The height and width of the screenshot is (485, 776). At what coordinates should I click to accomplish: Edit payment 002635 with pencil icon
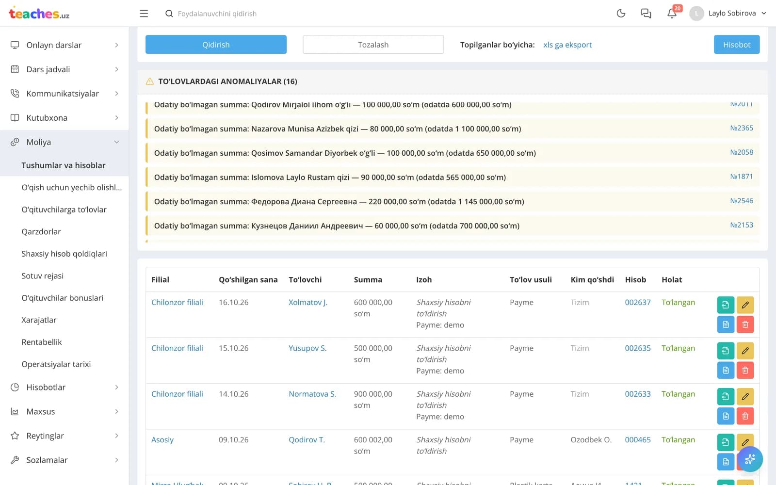coord(745,351)
